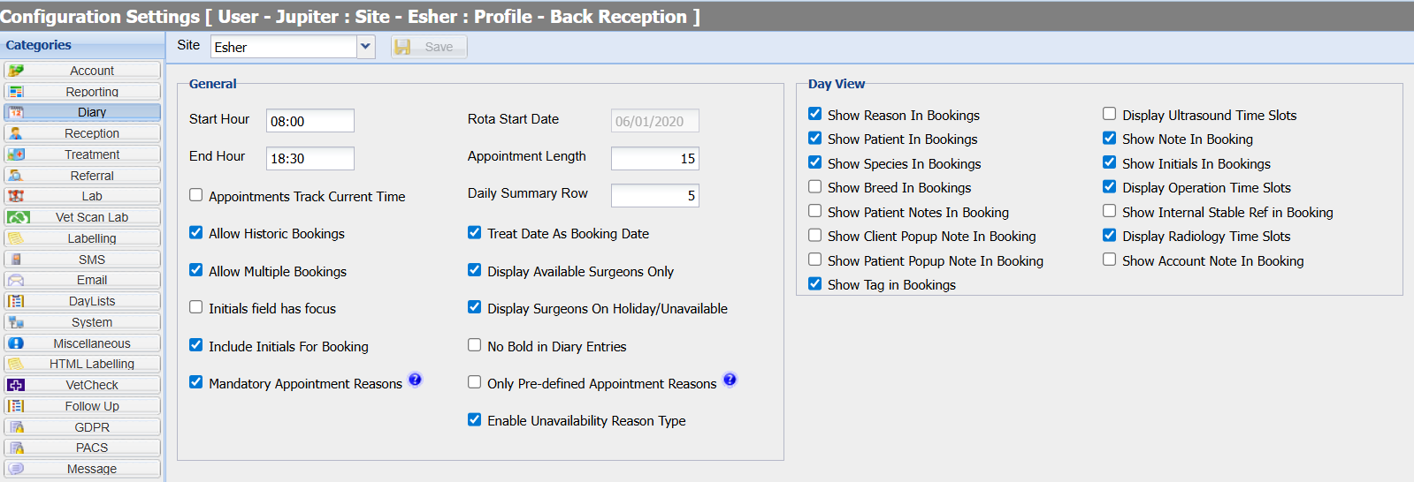The image size is (1414, 482).
Task: Click the Reporting category icon
Action: coord(16,92)
